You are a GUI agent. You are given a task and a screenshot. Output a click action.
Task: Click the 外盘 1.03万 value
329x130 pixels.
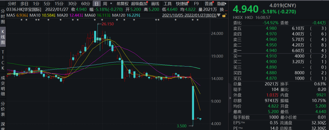point(271,95)
